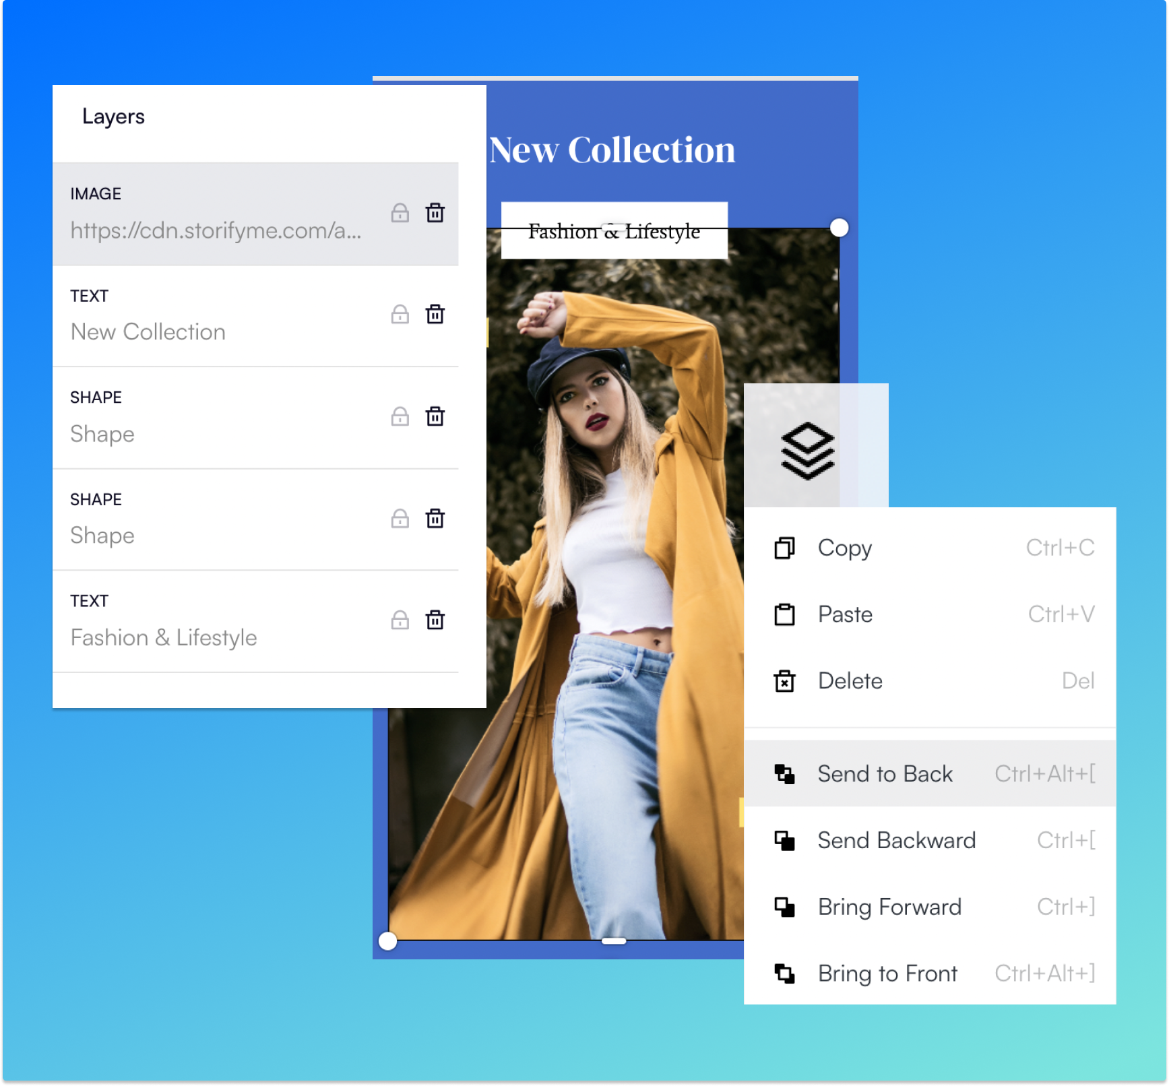Delete the IMAGE layer with trash icon

435,213
